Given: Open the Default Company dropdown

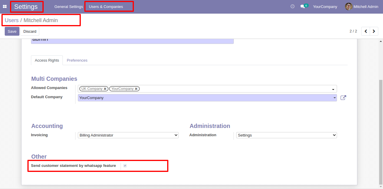Looking at the screenshot, I should 207,98.
